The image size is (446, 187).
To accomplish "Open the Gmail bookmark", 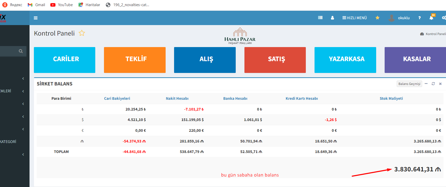I will point(36,5).
